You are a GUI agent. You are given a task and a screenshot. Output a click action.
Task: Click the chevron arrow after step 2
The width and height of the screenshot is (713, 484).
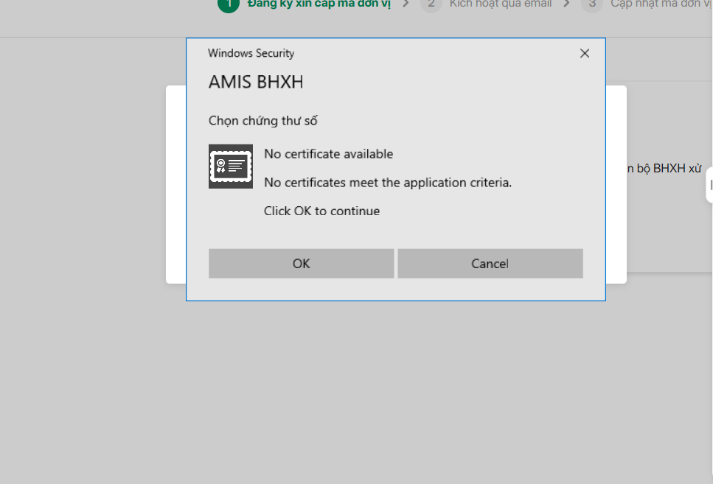[x=566, y=4]
